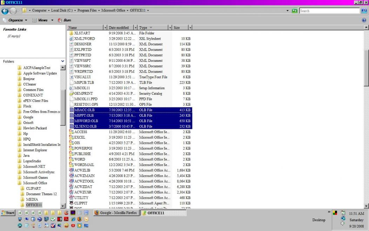Screen dimensions: 369x231
Task: Click the ACWZLIB Access database icon
Action: point(71,170)
